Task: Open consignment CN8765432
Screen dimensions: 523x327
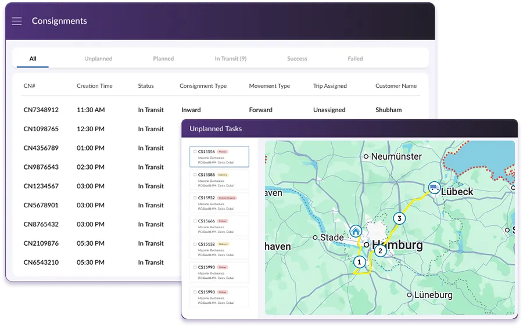Action: pyautogui.click(x=41, y=224)
